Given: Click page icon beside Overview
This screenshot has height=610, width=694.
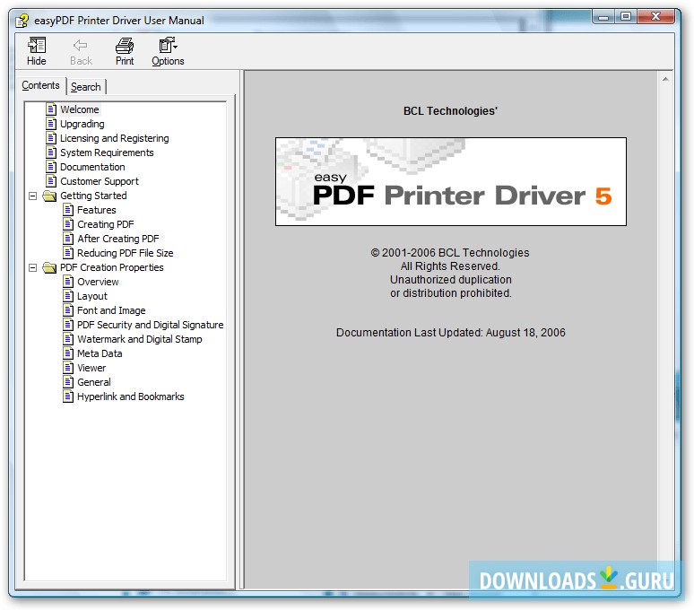Looking at the screenshot, I should 68,281.
